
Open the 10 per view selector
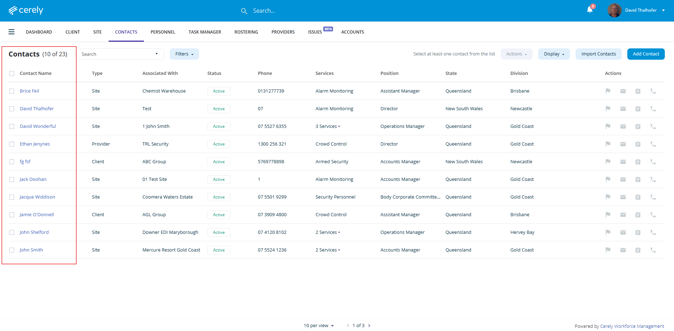[x=319, y=326]
